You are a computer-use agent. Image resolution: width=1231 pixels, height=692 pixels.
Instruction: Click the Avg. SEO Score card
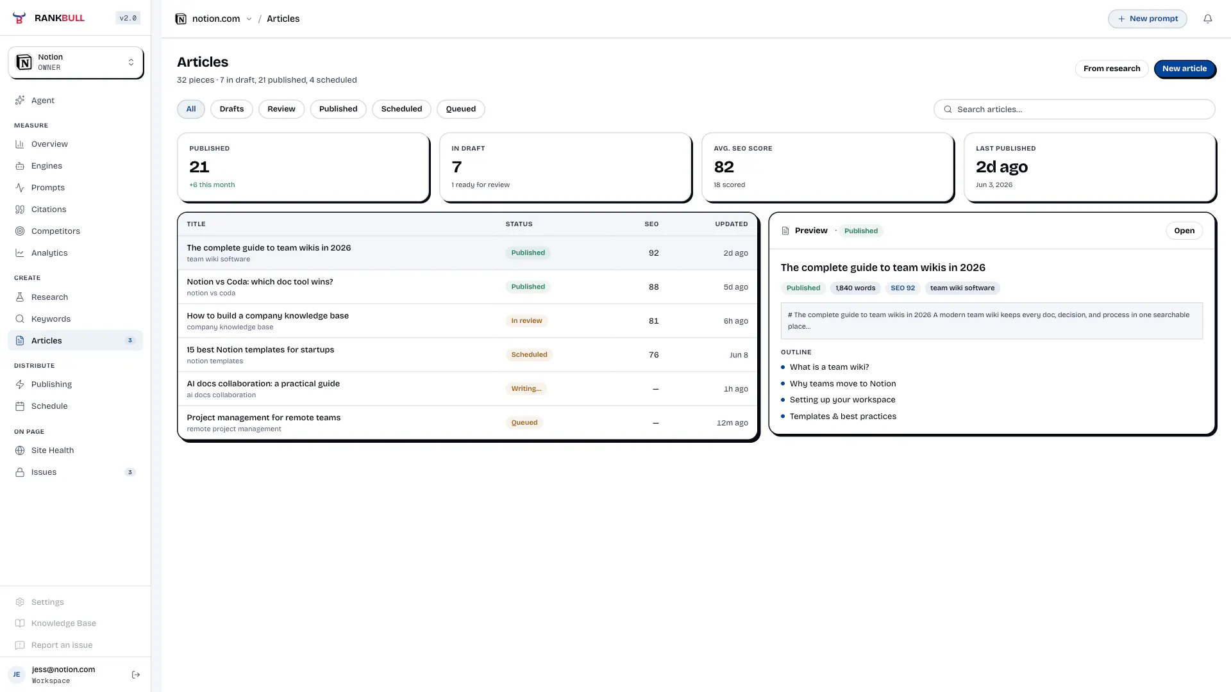click(x=828, y=167)
